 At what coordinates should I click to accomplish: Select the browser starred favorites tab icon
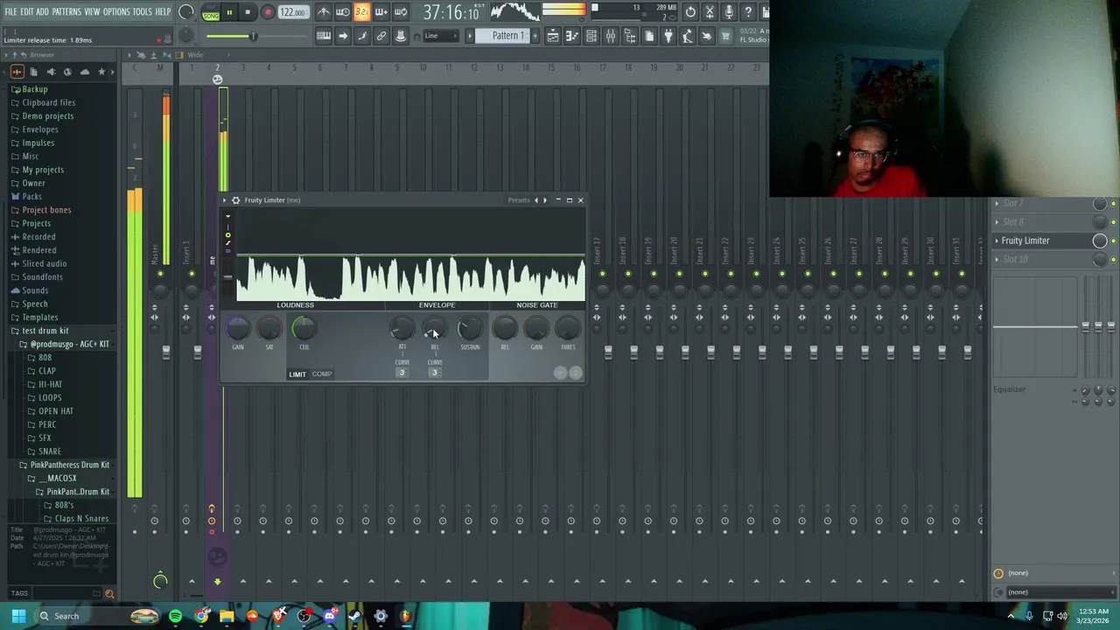pyautogui.click(x=101, y=72)
